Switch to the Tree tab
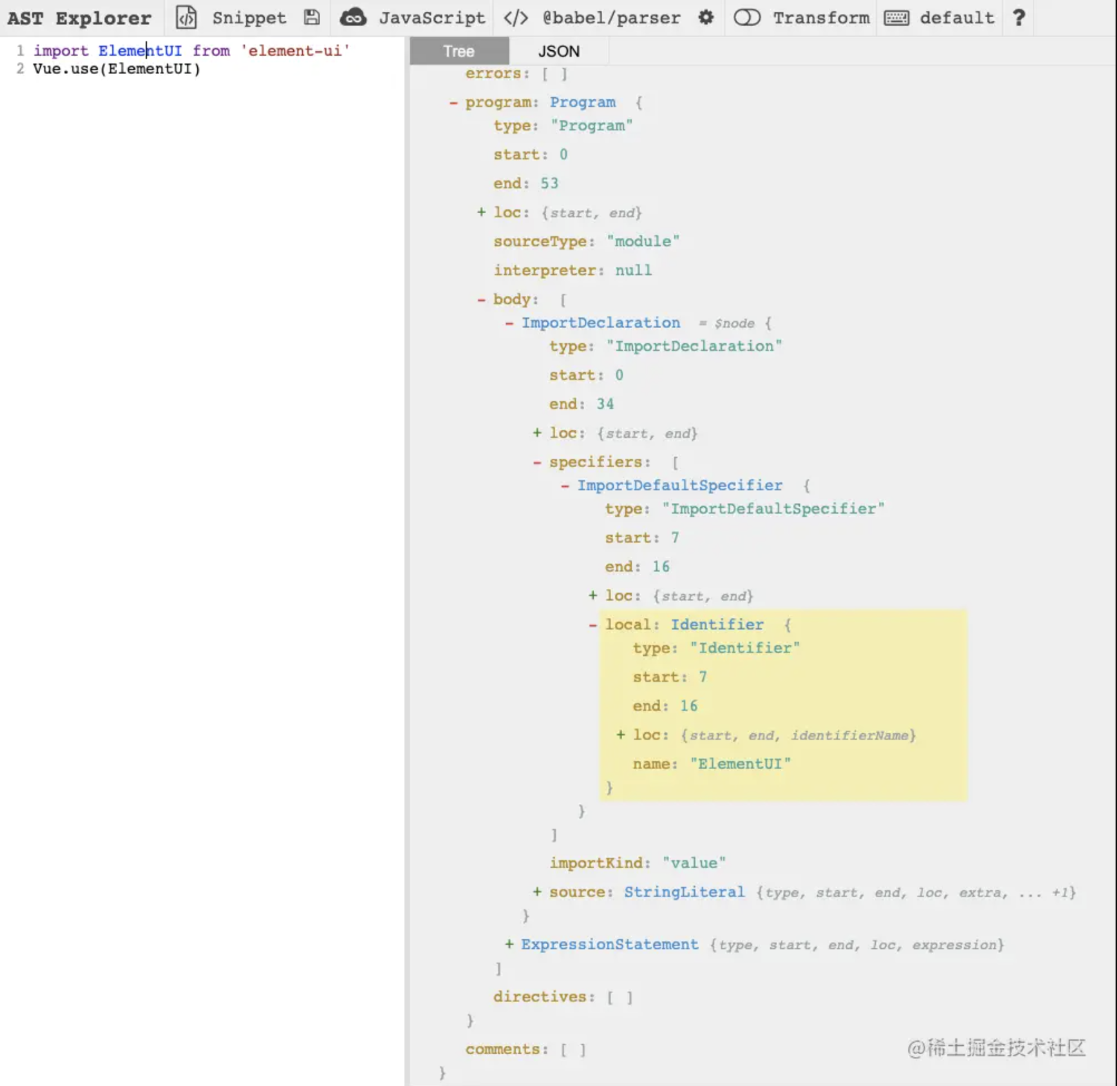 [459, 51]
